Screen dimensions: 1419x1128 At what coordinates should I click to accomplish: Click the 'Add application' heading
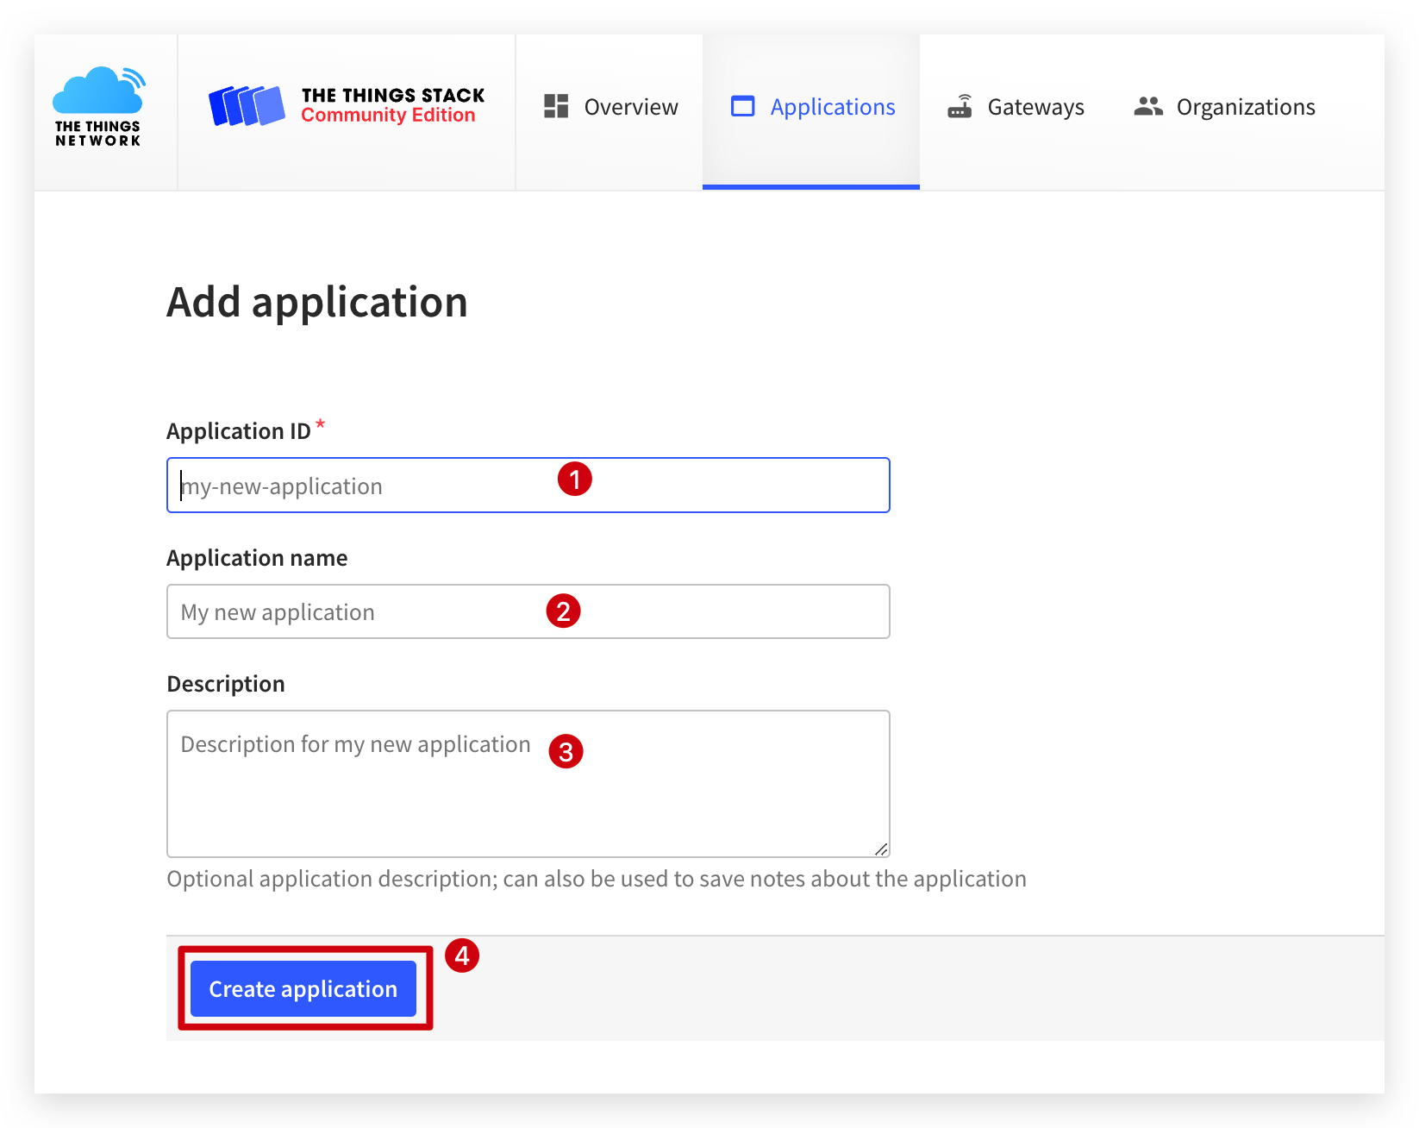pyautogui.click(x=317, y=303)
